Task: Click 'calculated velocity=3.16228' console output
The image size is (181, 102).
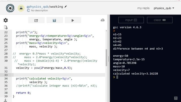Action: pos(135,74)
